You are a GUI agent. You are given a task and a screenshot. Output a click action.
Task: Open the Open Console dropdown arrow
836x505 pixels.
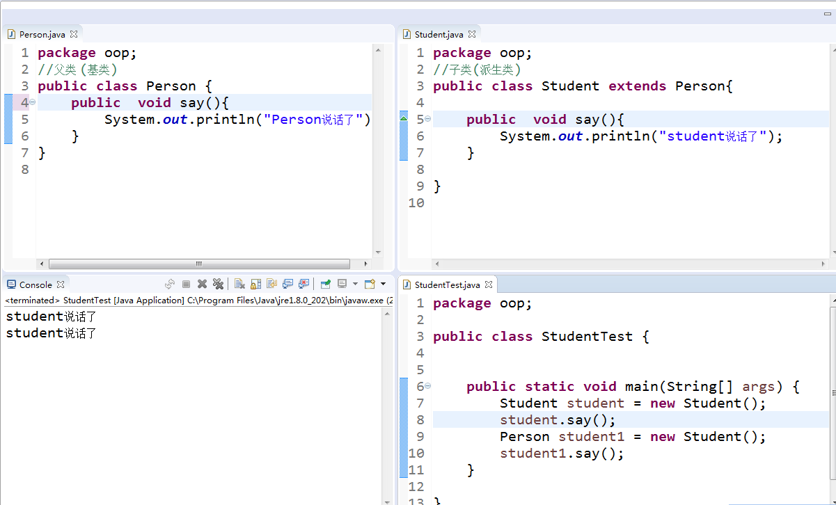[x=383, y=284]
